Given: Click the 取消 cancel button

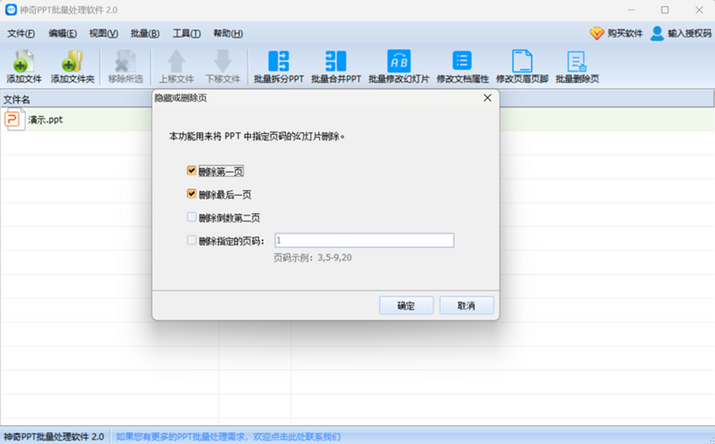Looking at the screenshot, I should [467, 305].
